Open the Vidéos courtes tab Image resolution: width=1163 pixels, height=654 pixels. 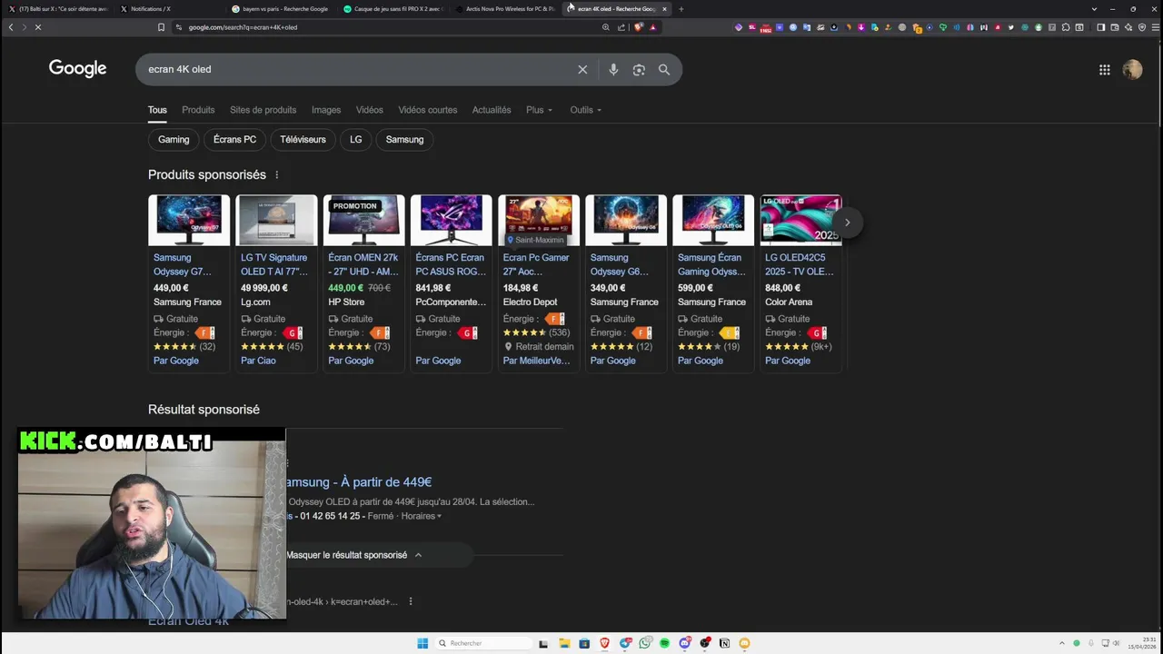[427, 110]
